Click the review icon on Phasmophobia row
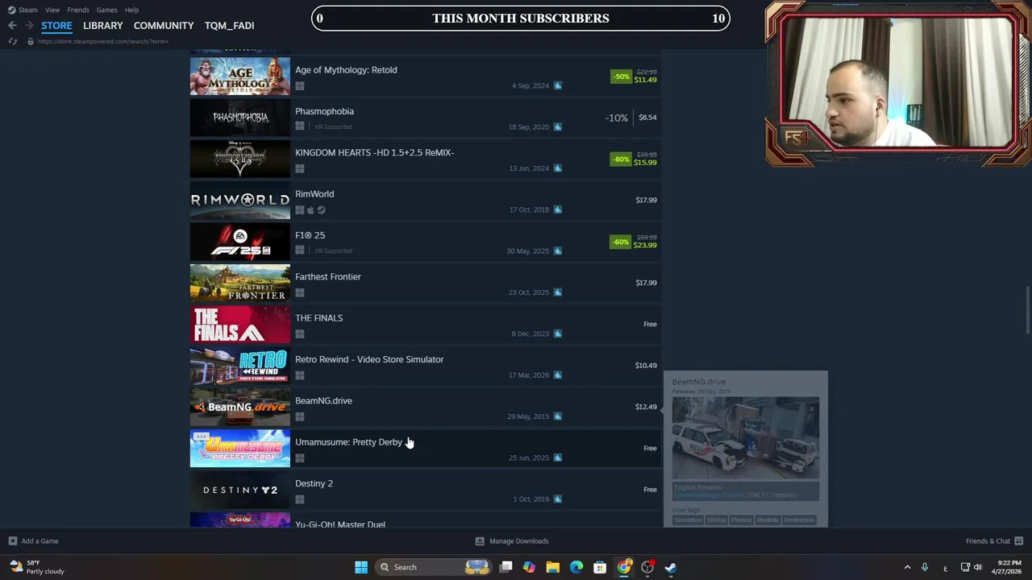Viewport: 1032px width, 580px height. [557, 126]
